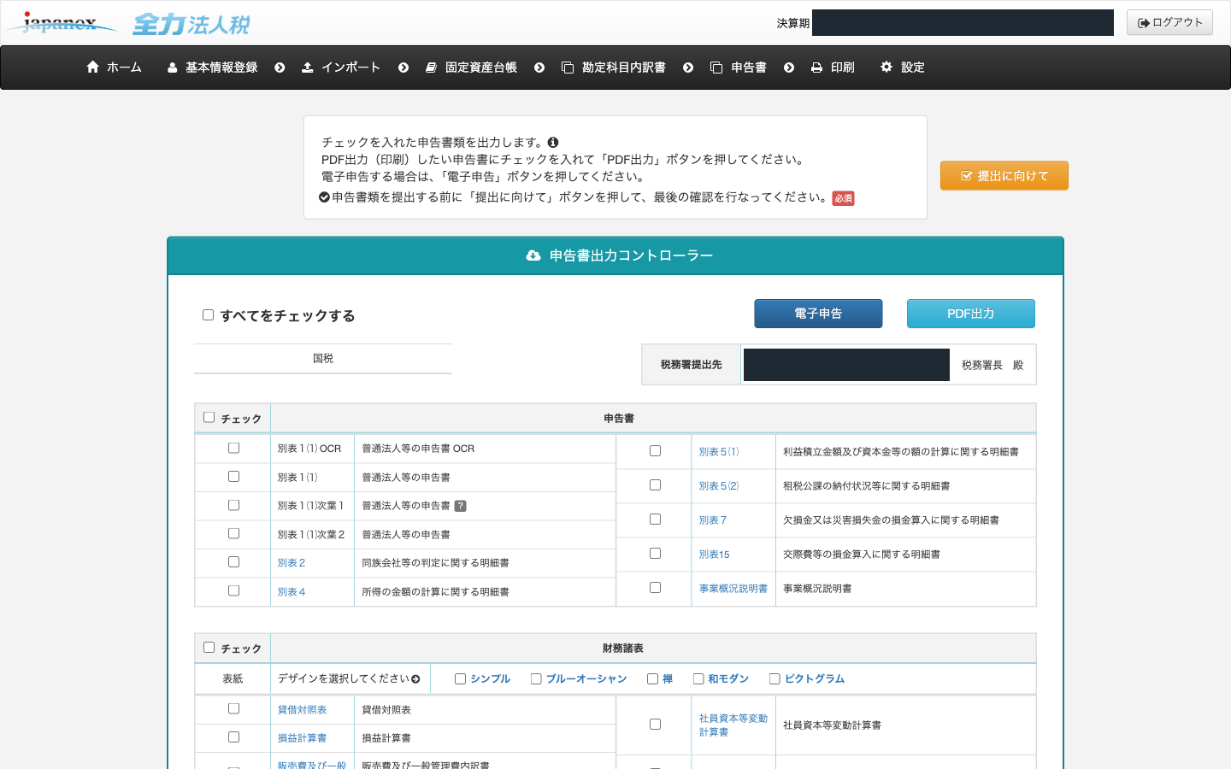Open the 別表7 link
The image size is (1231, 769).
[713, 520]
